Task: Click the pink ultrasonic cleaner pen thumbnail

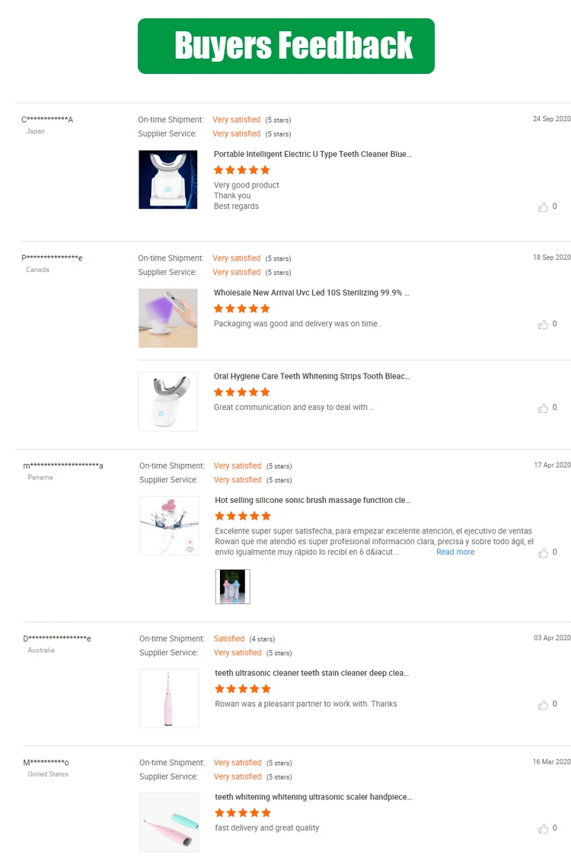Action: tap(169, 699)
